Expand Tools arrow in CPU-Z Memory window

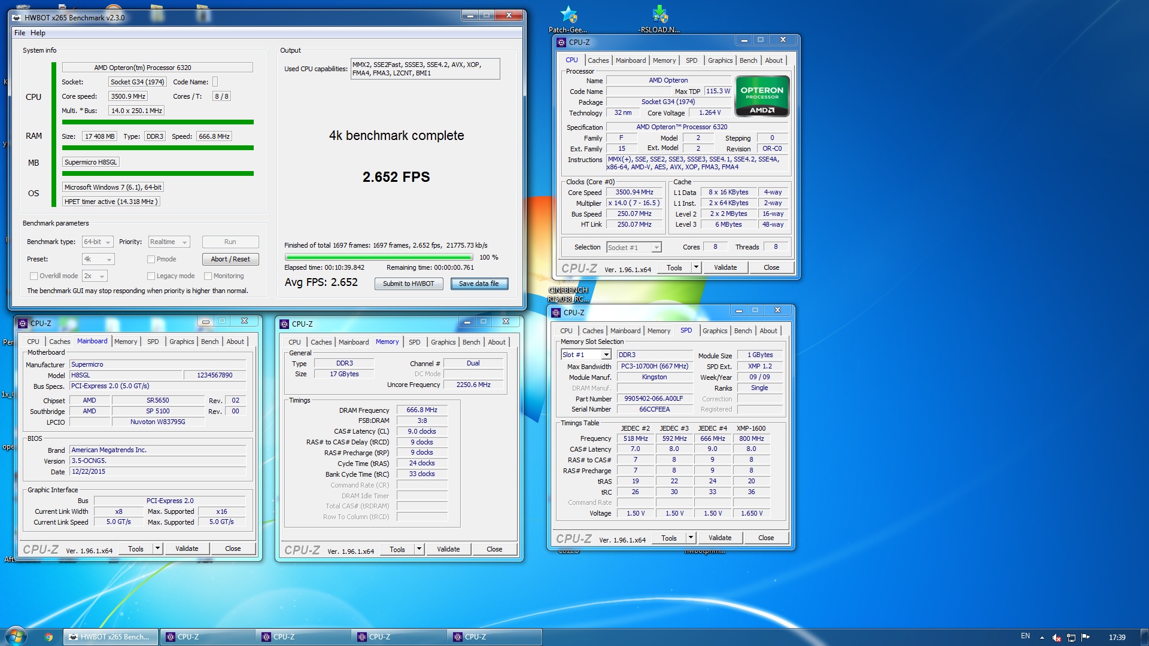(419, 549)
